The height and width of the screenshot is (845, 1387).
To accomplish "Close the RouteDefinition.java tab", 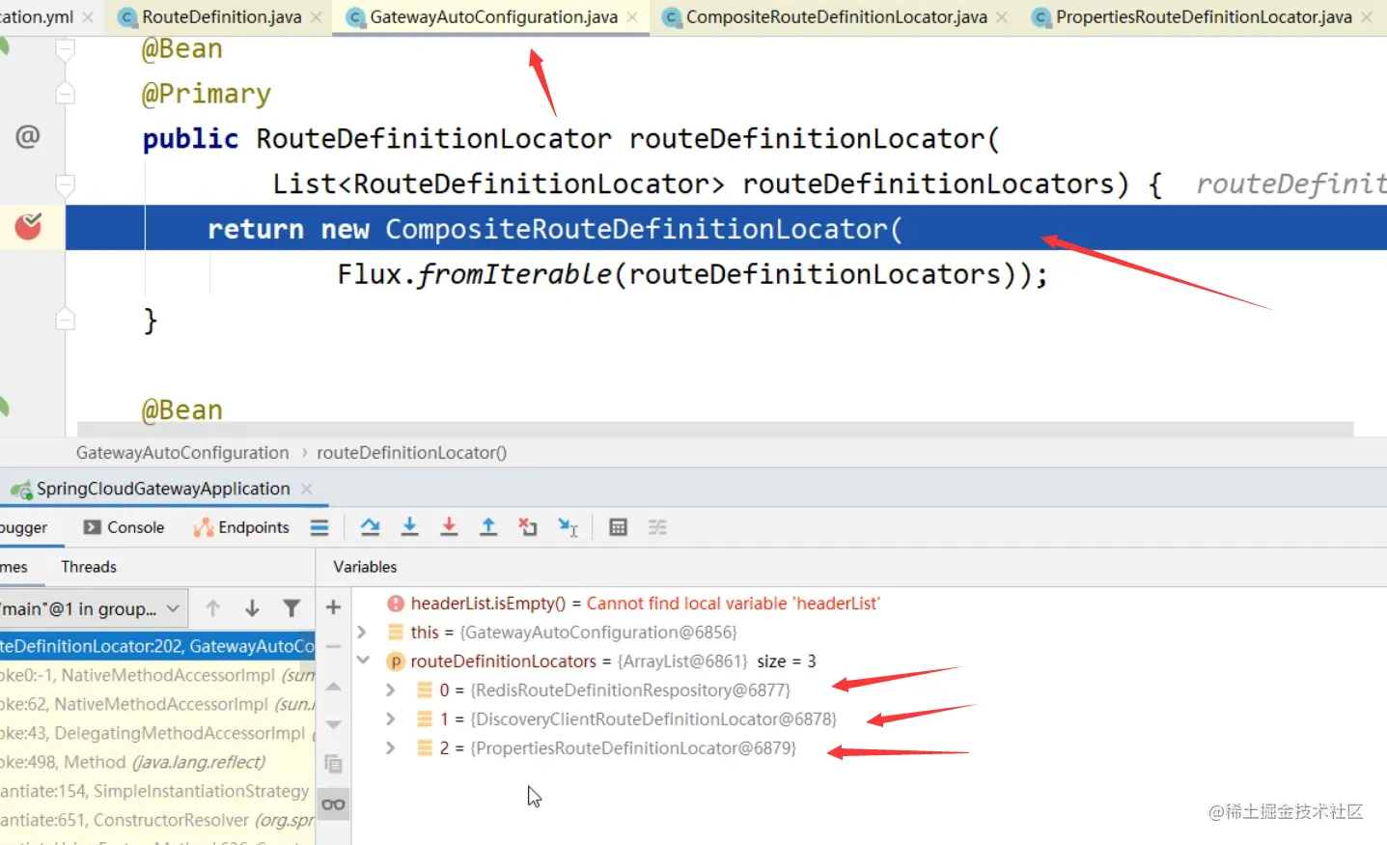I will (x=317, y=17).
